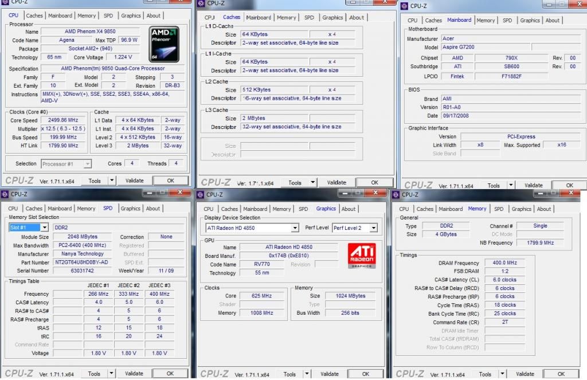Open the Graphics tab in the SPD window
This screenshot has width=587, height=380.
point(130,209)
